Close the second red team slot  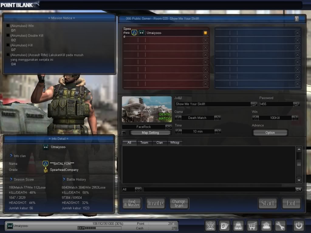206,40
